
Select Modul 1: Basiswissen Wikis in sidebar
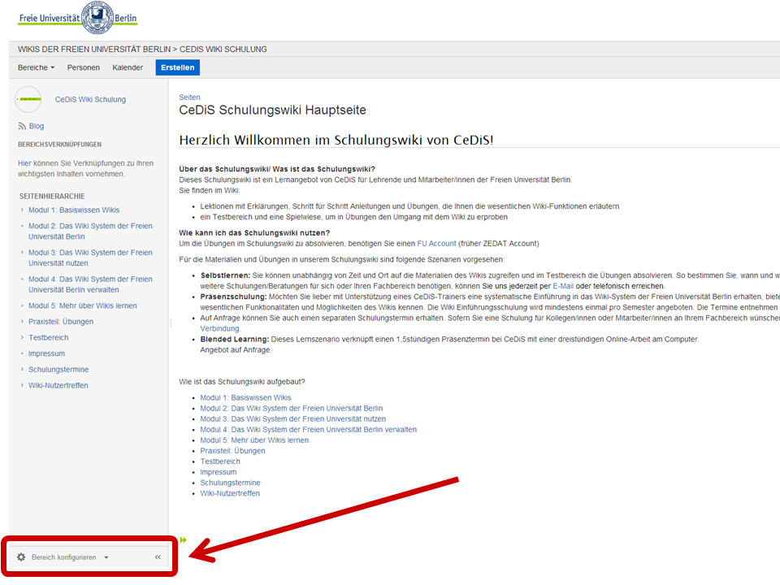pyautogui.click(x=74, y=210)
